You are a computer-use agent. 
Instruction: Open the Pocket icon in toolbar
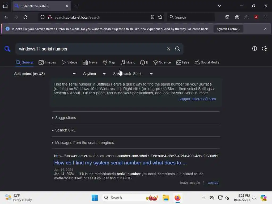[x=227, y=17]
